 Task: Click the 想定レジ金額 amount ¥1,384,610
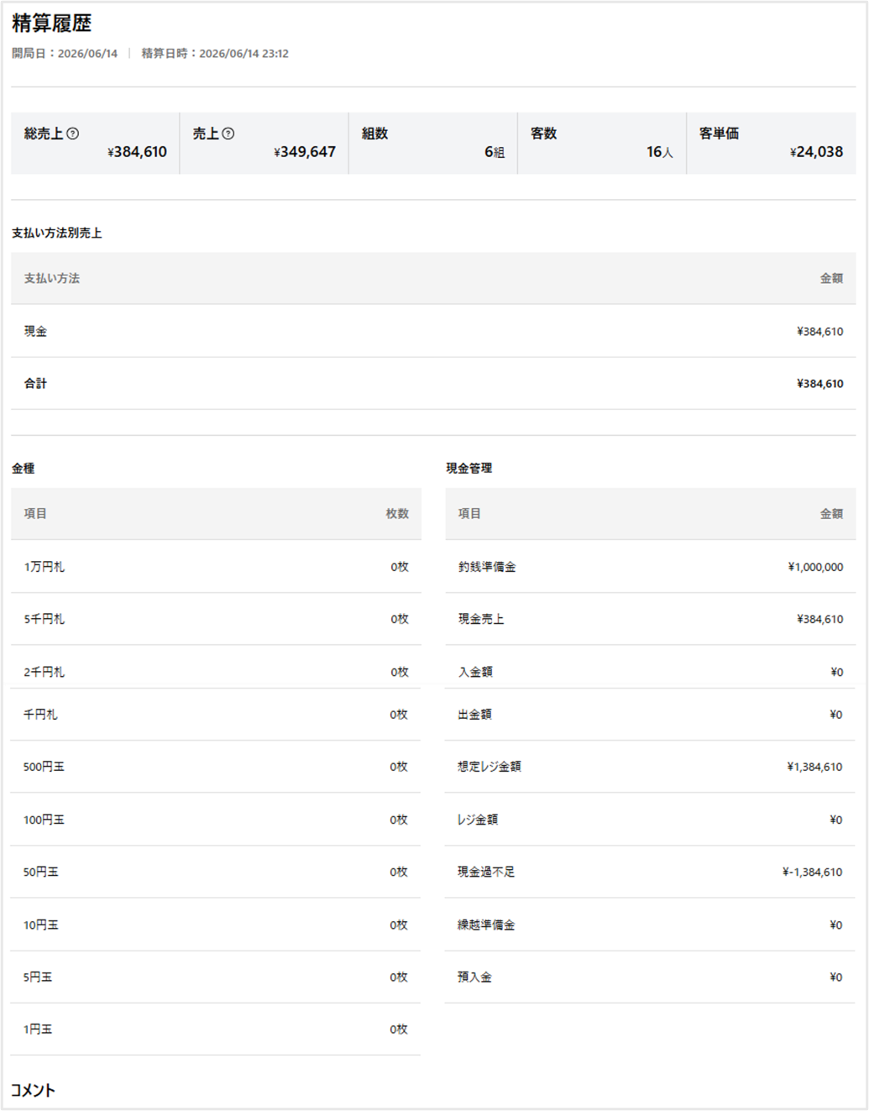click(814, 767)
